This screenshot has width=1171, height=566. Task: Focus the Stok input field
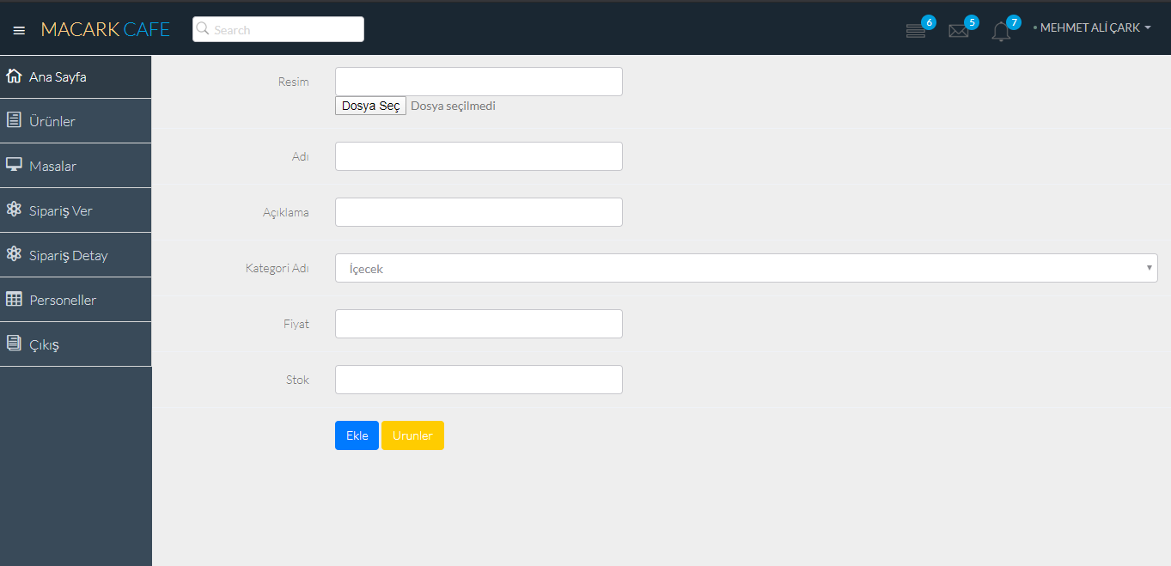click(479, 380)
